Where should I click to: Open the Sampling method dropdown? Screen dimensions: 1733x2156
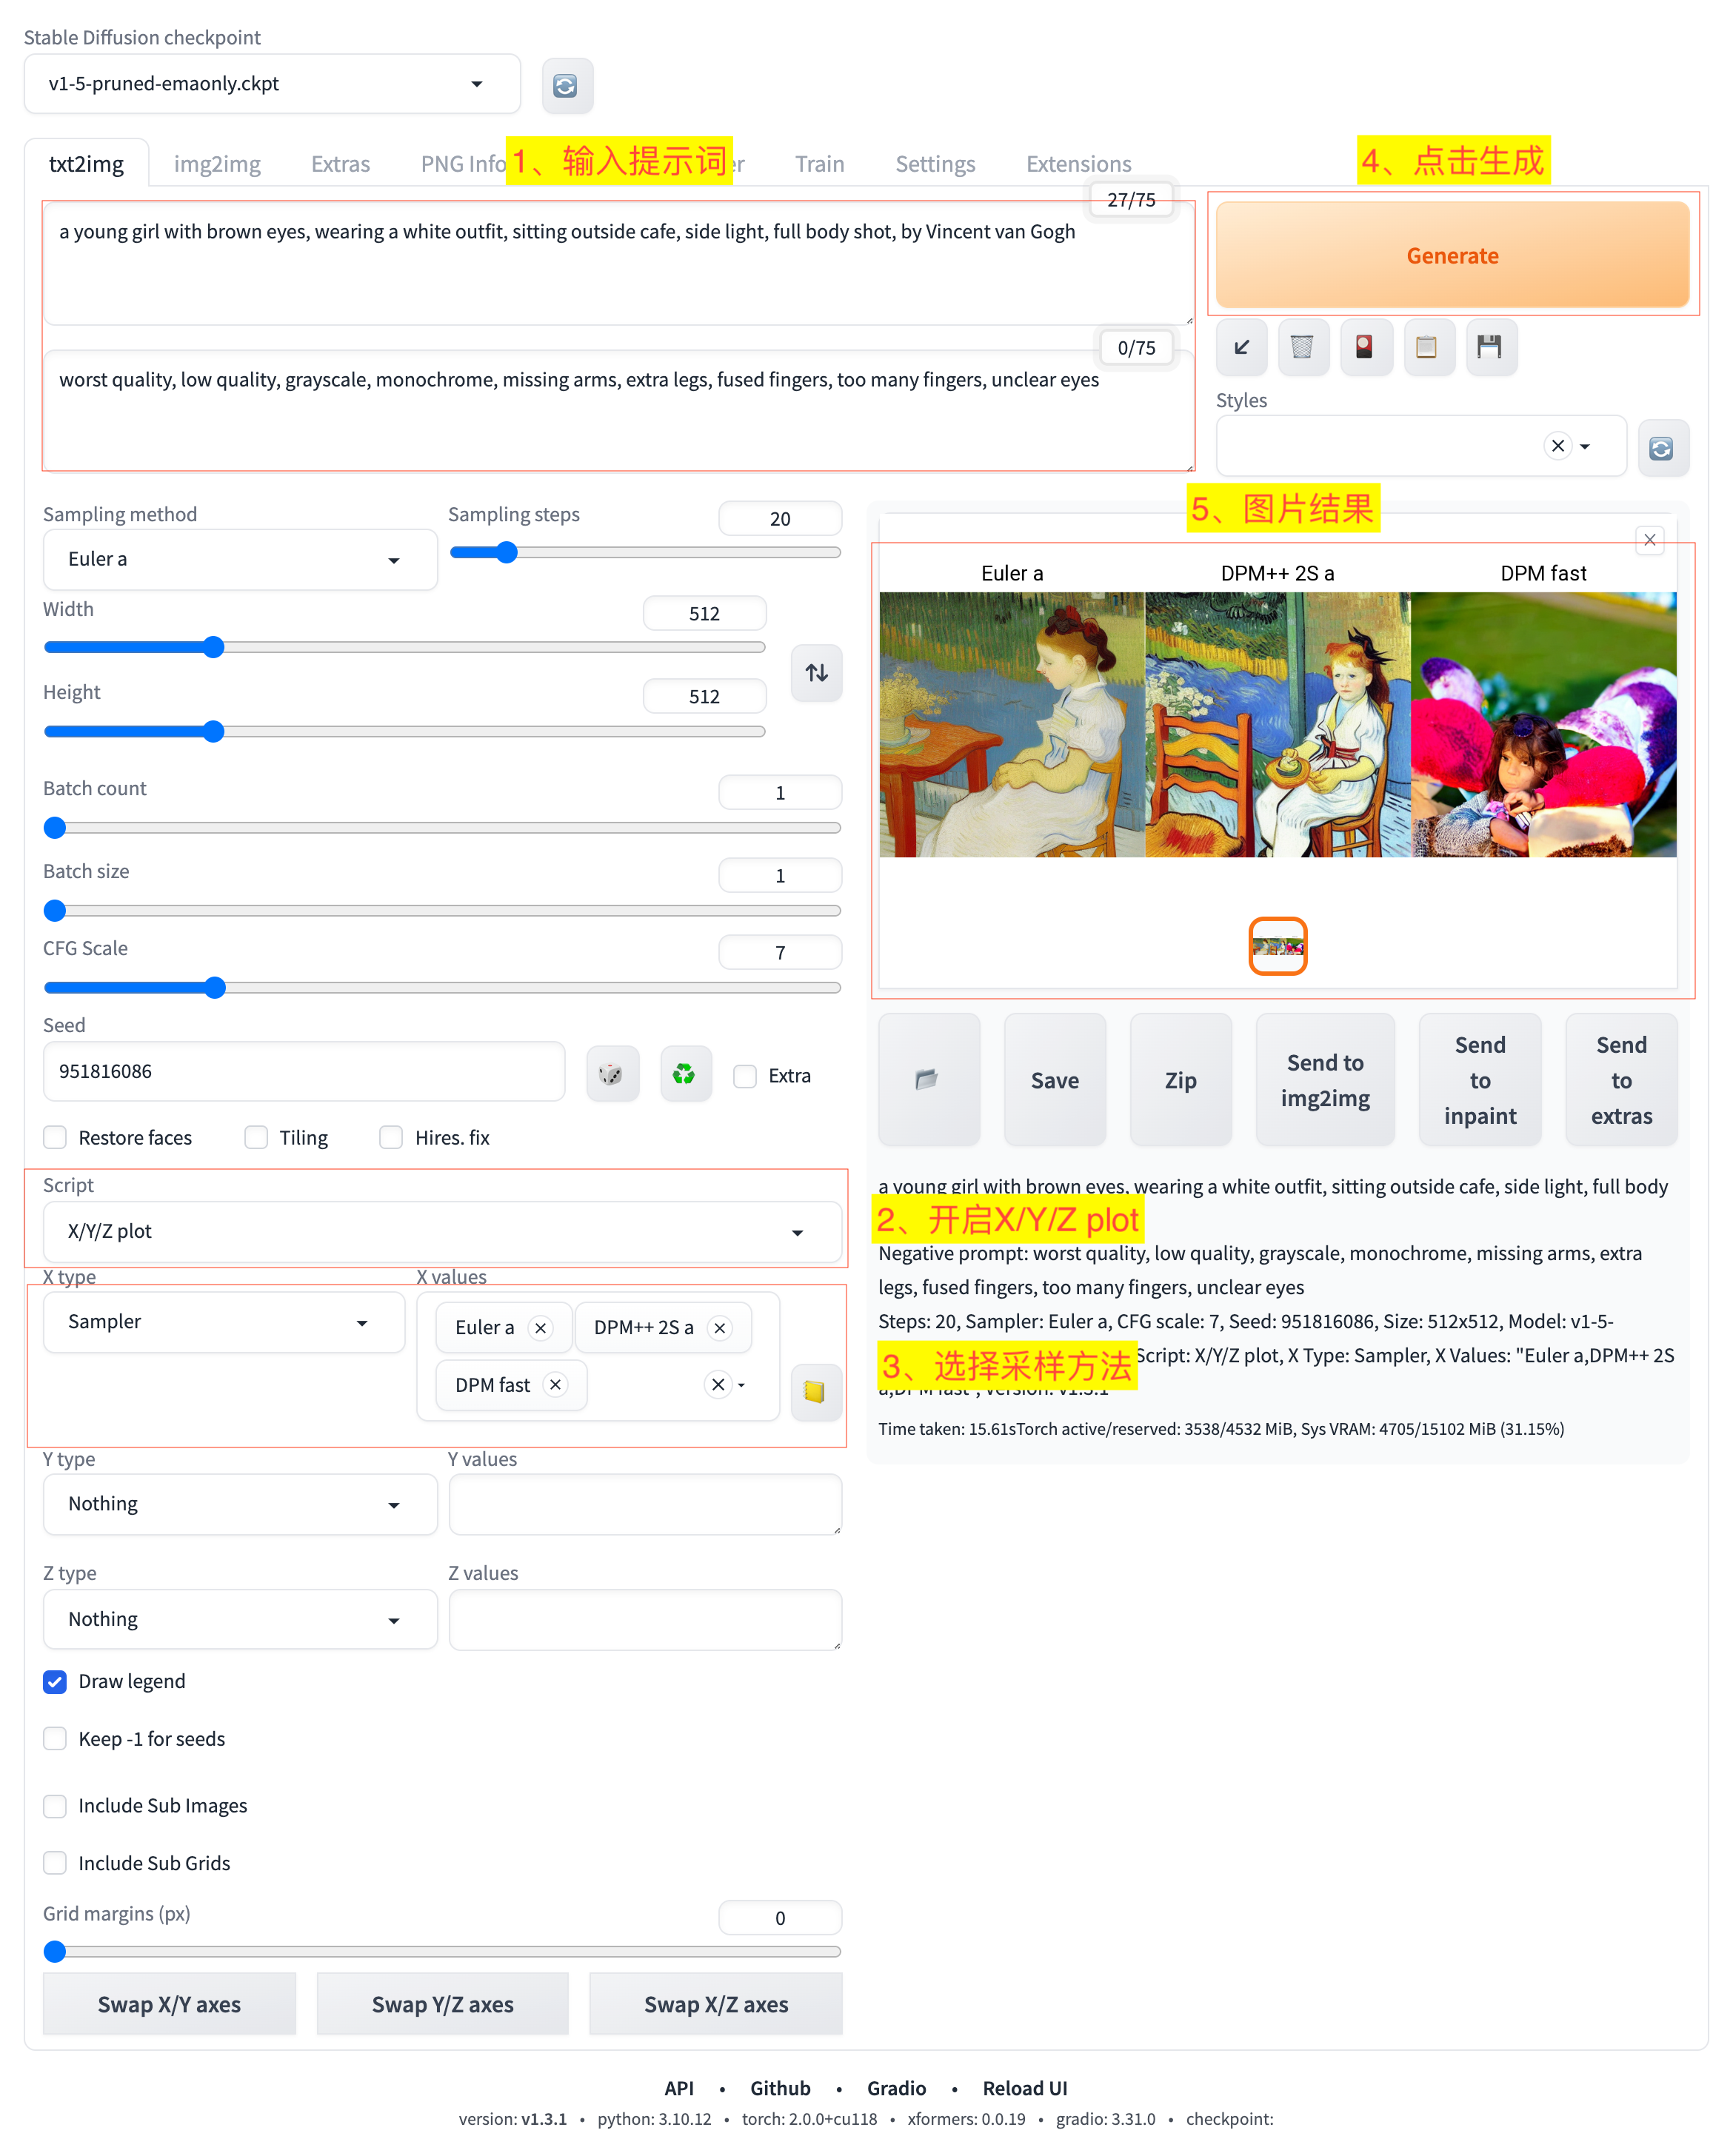(x=239, y=560)
